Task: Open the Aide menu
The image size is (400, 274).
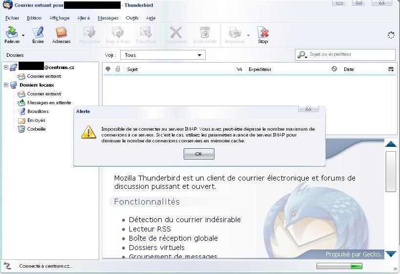Action: [x=151, y=18]
